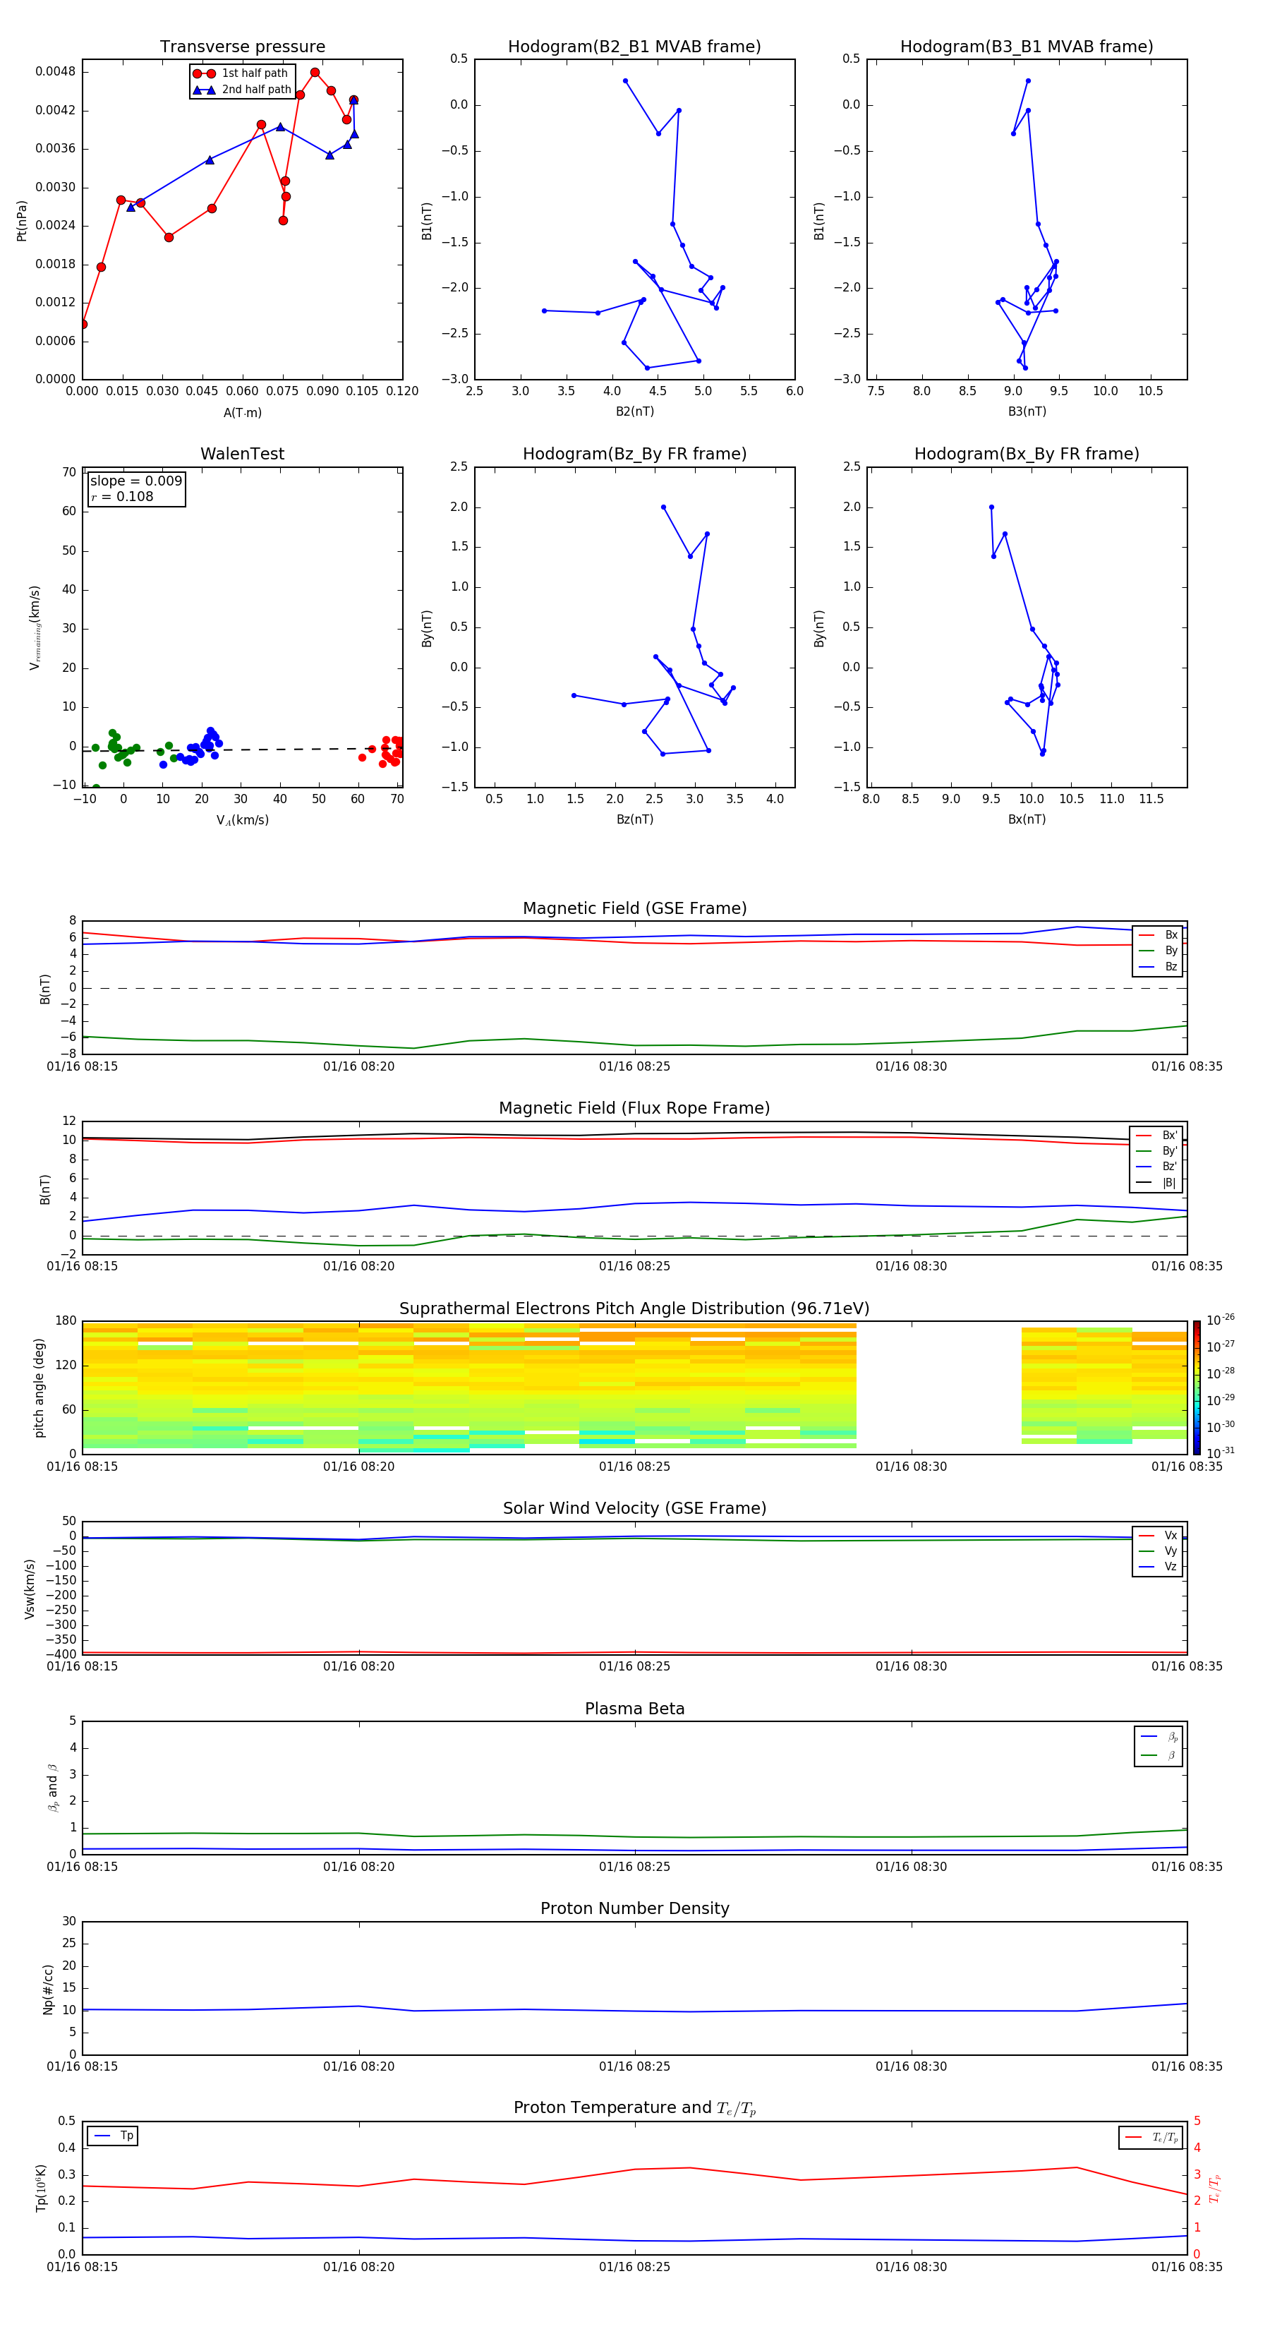Click the "Solar Wind Velocity (GSE Frame)" title

tap(634, 1509)
